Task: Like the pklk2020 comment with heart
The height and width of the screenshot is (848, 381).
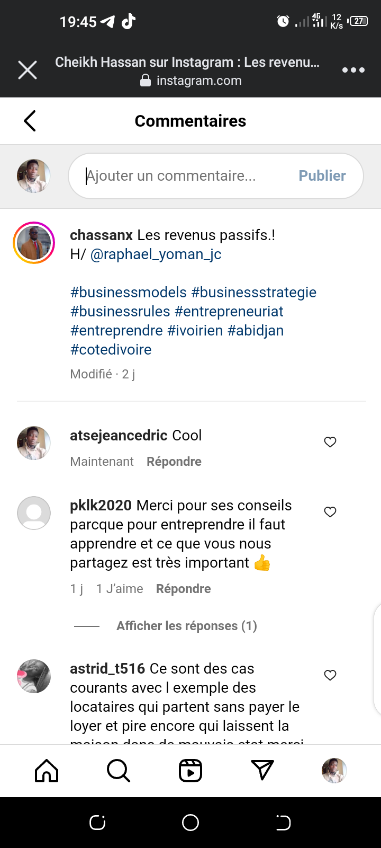Action: pyautogui.click(x=330, y=512)
